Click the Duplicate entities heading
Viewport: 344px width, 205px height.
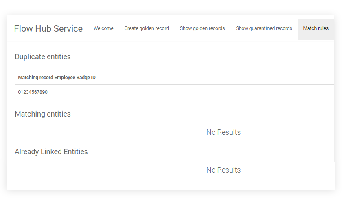point(43,57)
